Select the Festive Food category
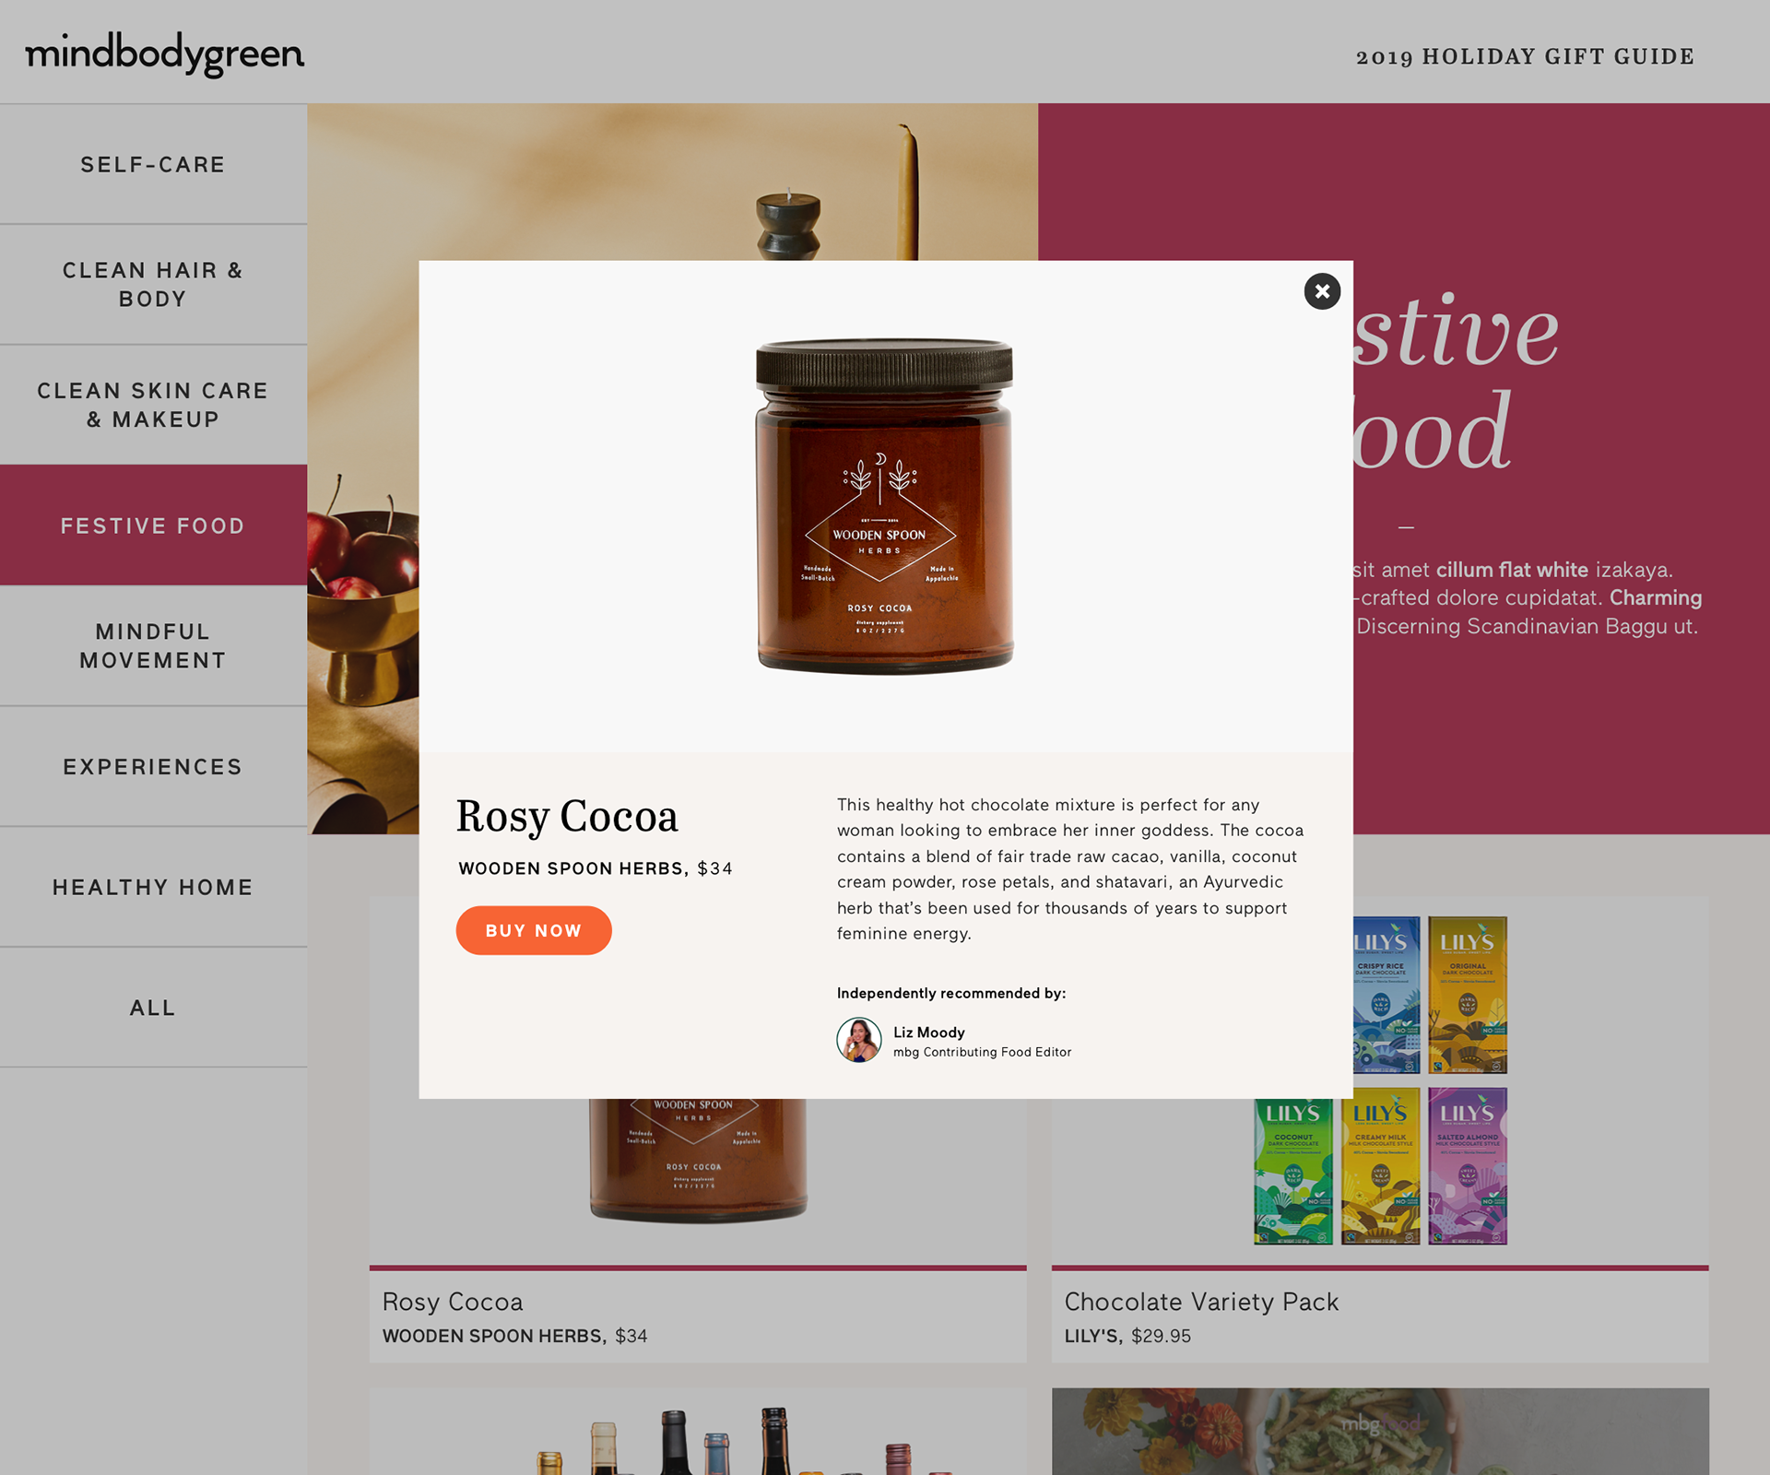The image size is (1770, 1475). 153,525
